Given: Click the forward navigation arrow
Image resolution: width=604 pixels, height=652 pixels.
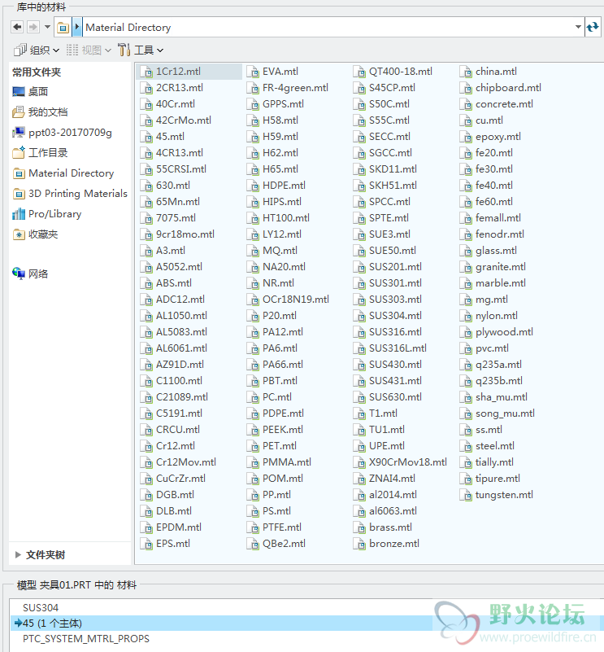Looking at the screenshot, I should [33, 28].
